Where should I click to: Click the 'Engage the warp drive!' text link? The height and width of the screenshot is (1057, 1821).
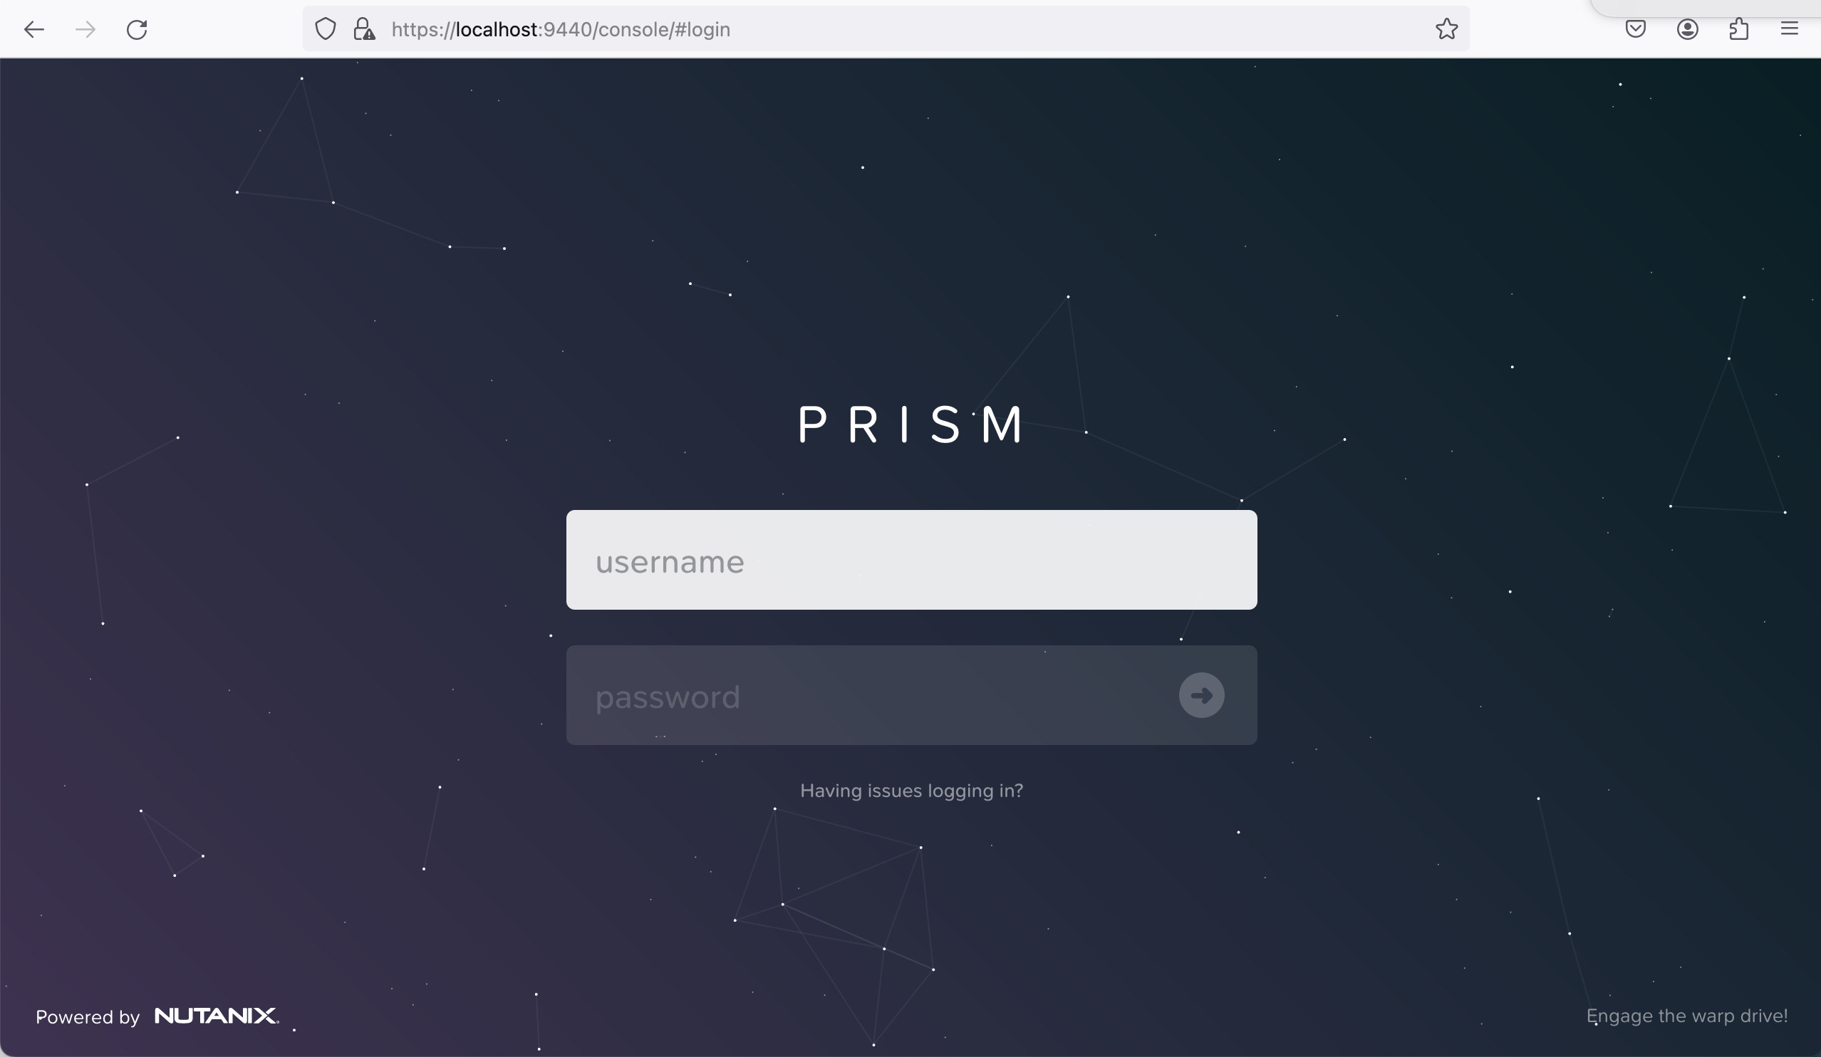pos(1686,1016)
